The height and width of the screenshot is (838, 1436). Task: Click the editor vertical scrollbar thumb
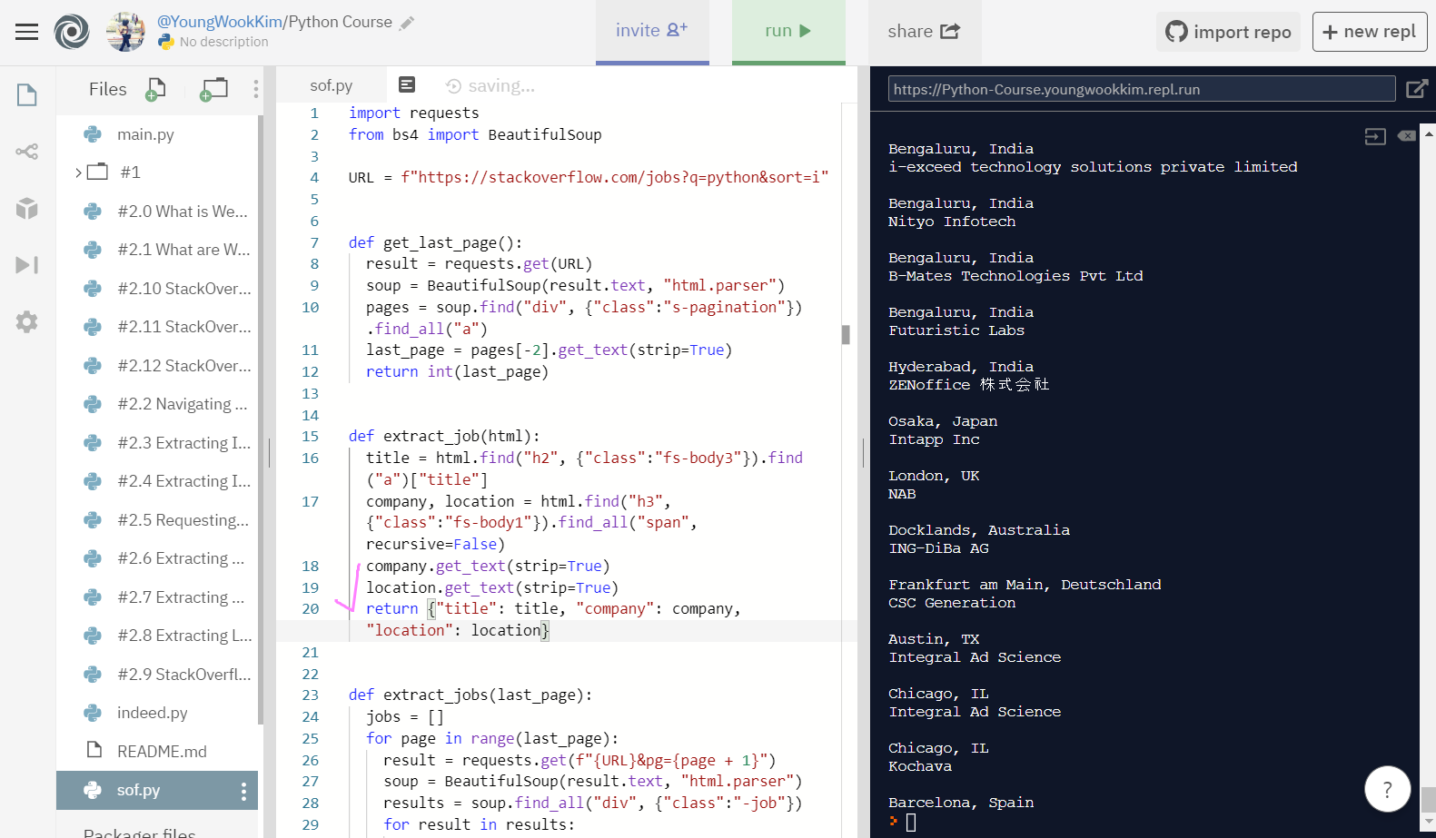pyautogui.click(x=846, y=335)
